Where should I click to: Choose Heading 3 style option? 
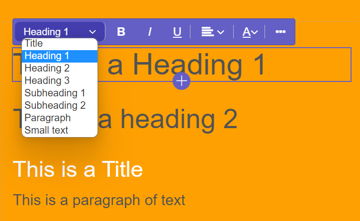[60, 80]
